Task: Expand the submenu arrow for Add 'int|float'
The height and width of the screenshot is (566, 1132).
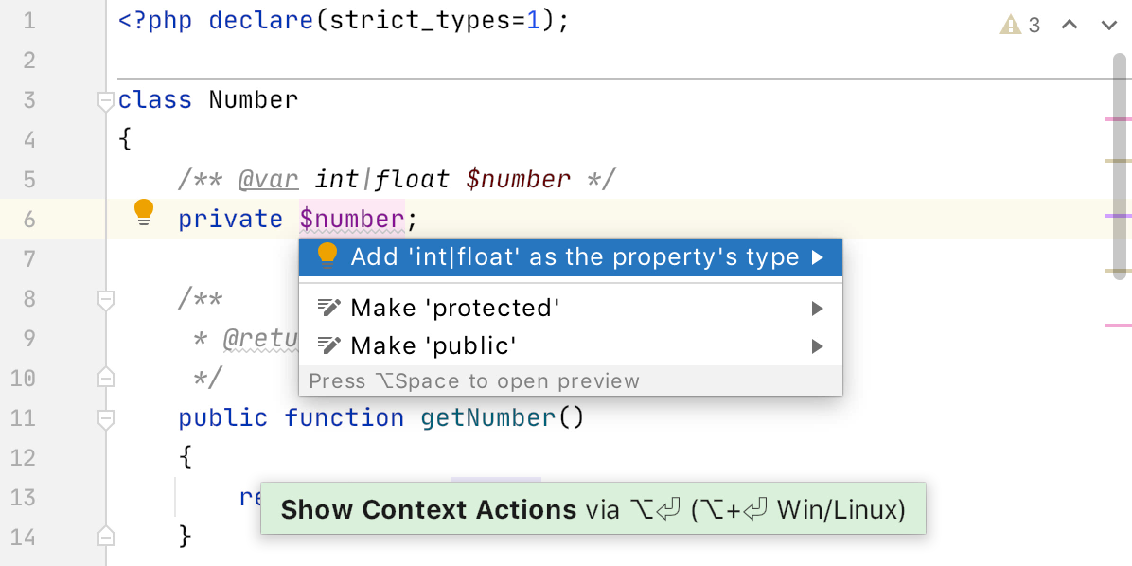Action: coord(817,257)
